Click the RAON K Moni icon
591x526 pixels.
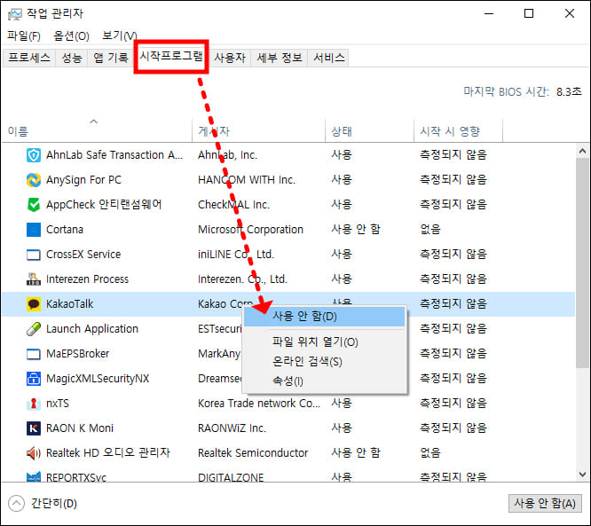click(34, 428)
